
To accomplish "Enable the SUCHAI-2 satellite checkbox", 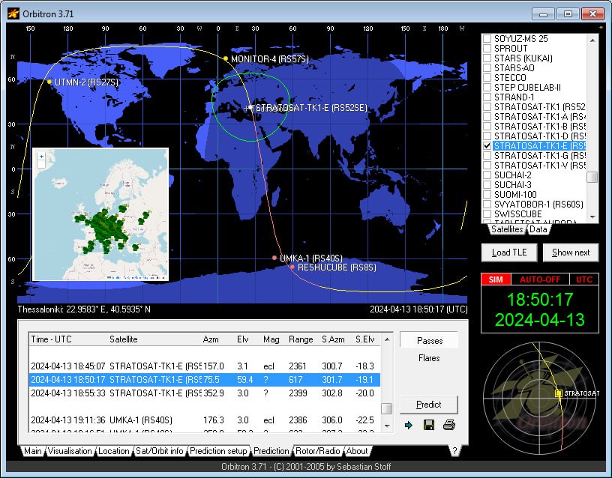I will point(487,175).
